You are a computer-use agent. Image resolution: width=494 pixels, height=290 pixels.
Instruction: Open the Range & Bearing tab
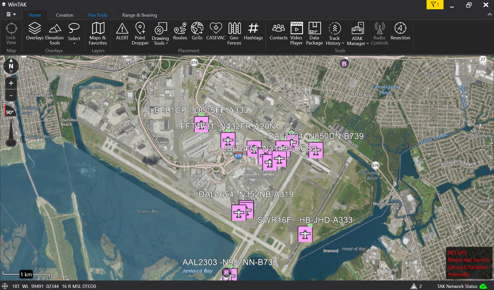pos(140,15)
